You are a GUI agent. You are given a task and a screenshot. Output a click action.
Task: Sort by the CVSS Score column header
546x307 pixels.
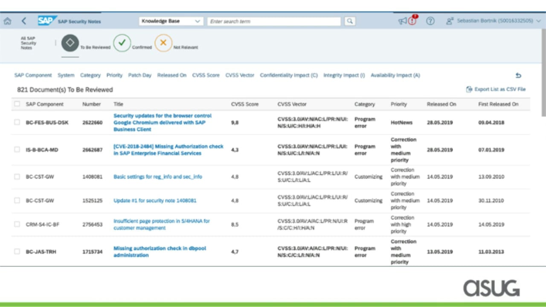[x=245, y=104]
